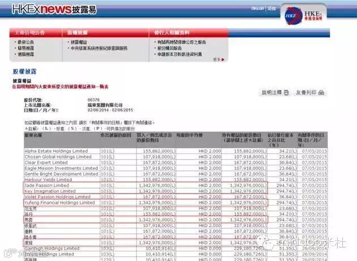Click the 股東名稱 column header

[33, 135]
